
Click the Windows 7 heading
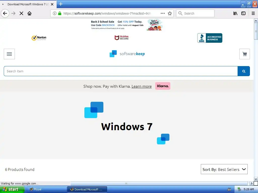(x=127, y=127)
